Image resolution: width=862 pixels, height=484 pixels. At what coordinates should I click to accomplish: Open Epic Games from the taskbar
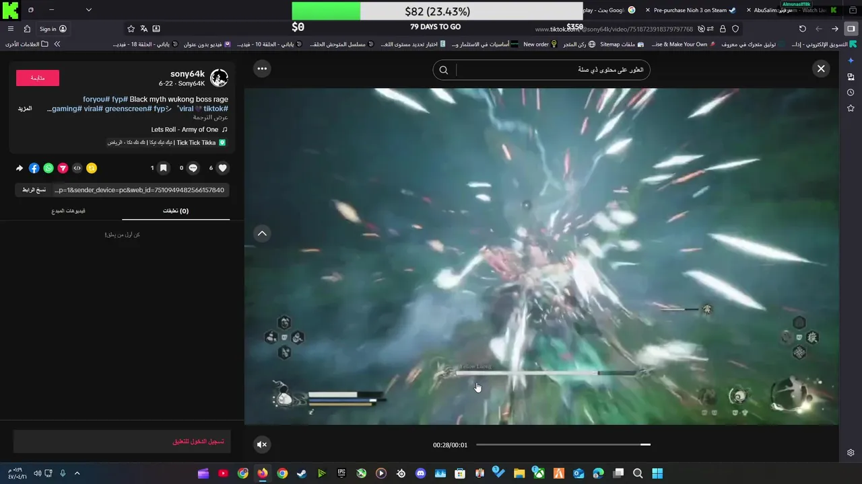341,473
